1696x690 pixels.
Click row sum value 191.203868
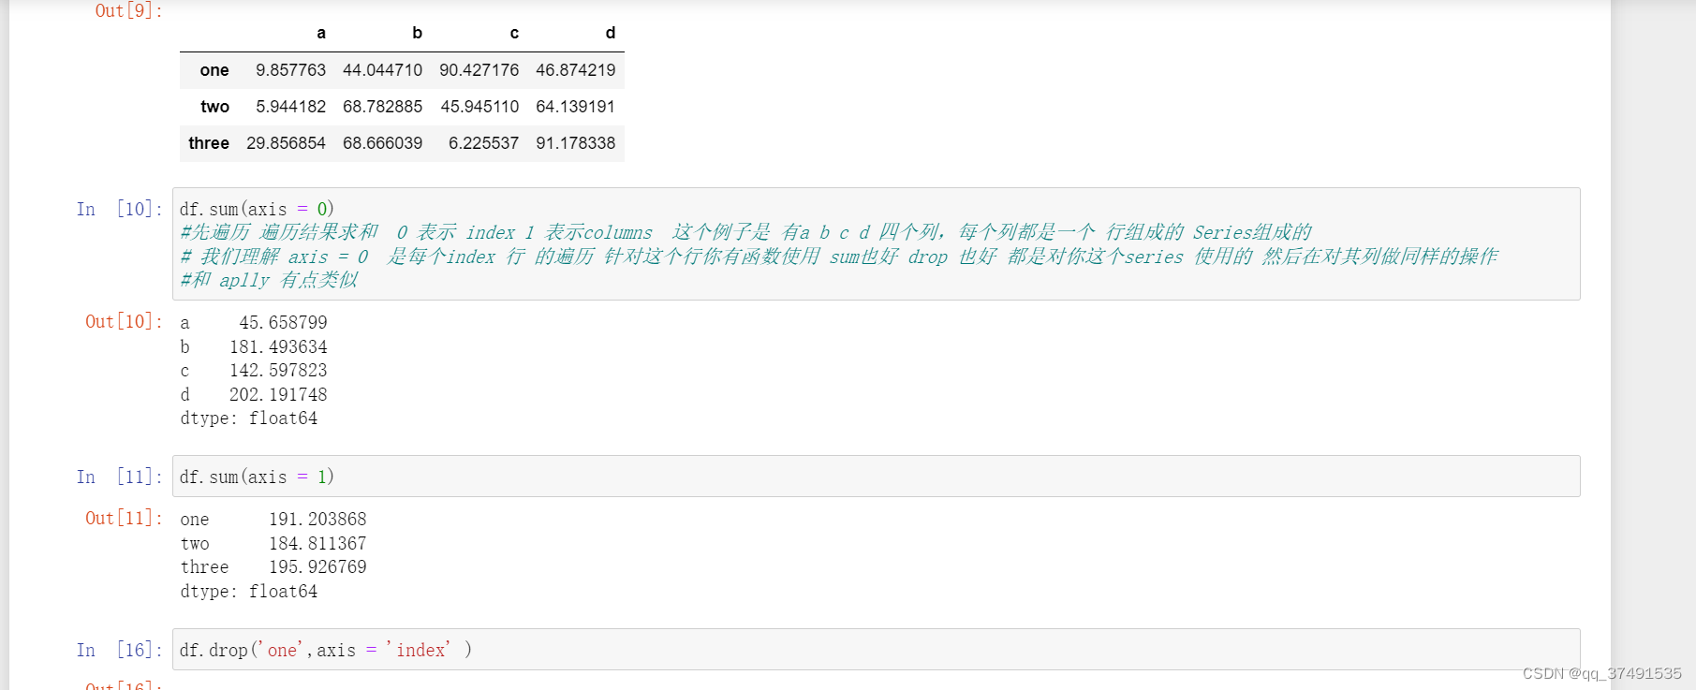317,520
